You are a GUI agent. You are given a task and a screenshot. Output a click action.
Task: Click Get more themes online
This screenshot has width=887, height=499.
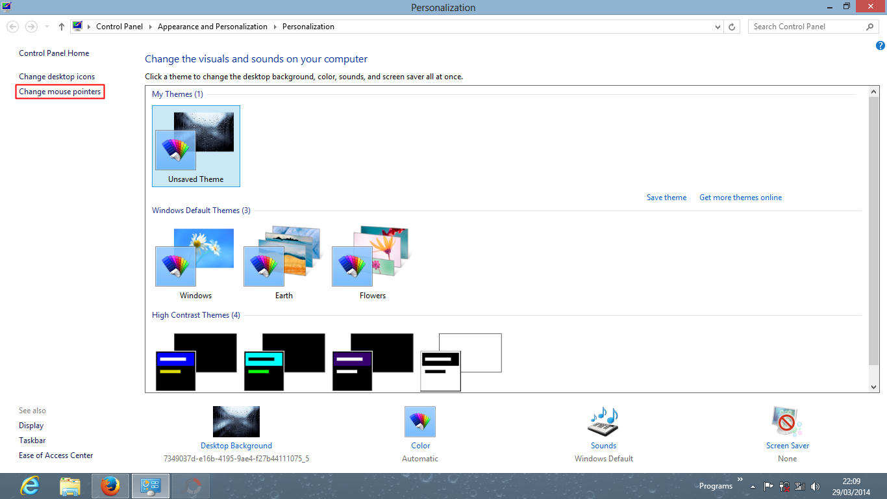click(741, 198)
